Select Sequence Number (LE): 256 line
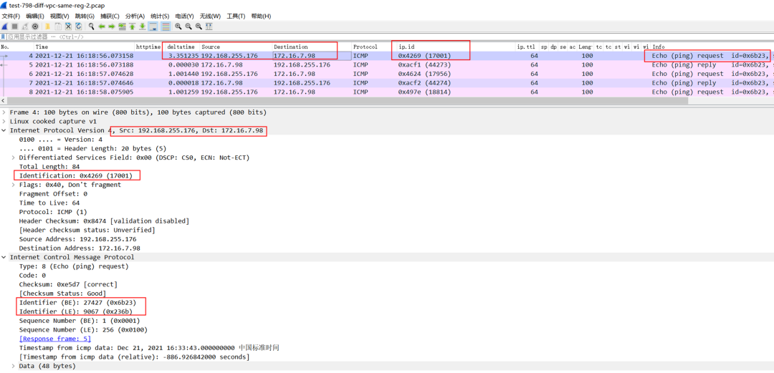The height and width of the screenshot is (373, 774). [83, 329]
